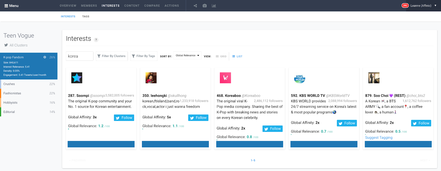The width and height of the screenshot is (441, 171).
Task: Follow Soompi on Twitter
Action: coord(124,118)
